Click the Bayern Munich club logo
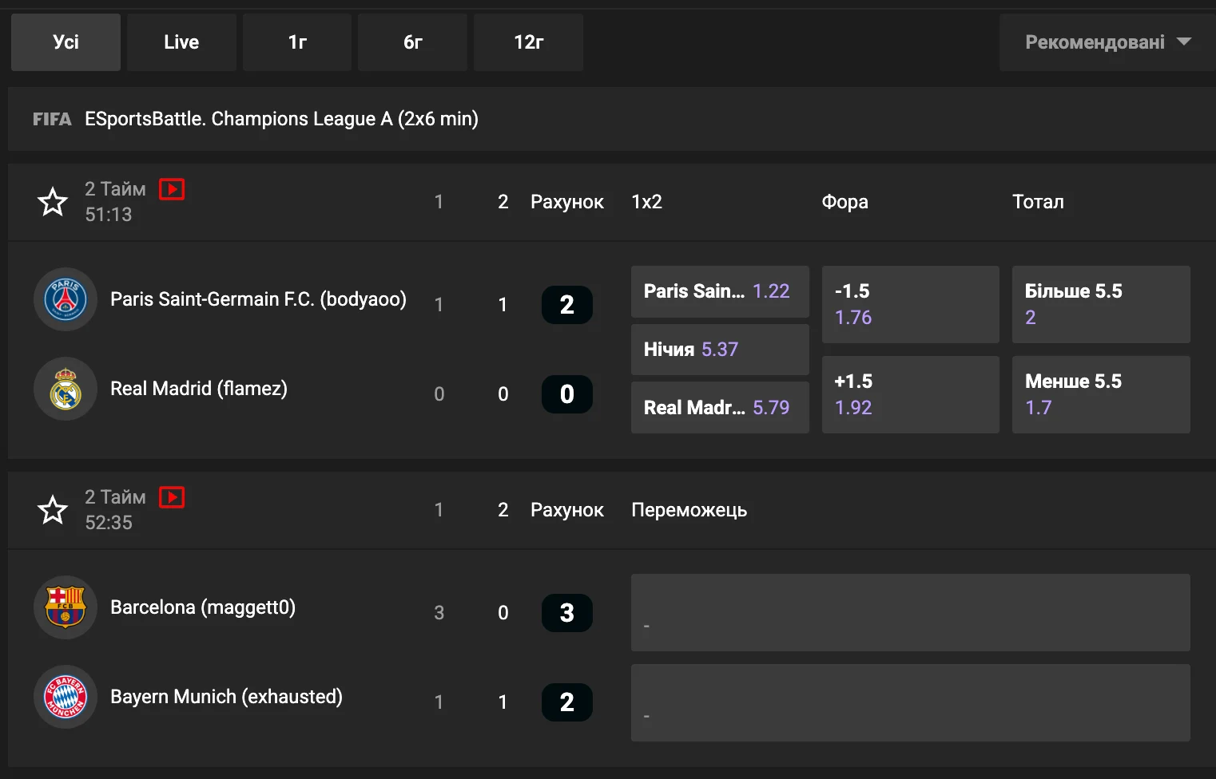The width and height of the screenshot is (1216, 779). (x=66, y=697)
